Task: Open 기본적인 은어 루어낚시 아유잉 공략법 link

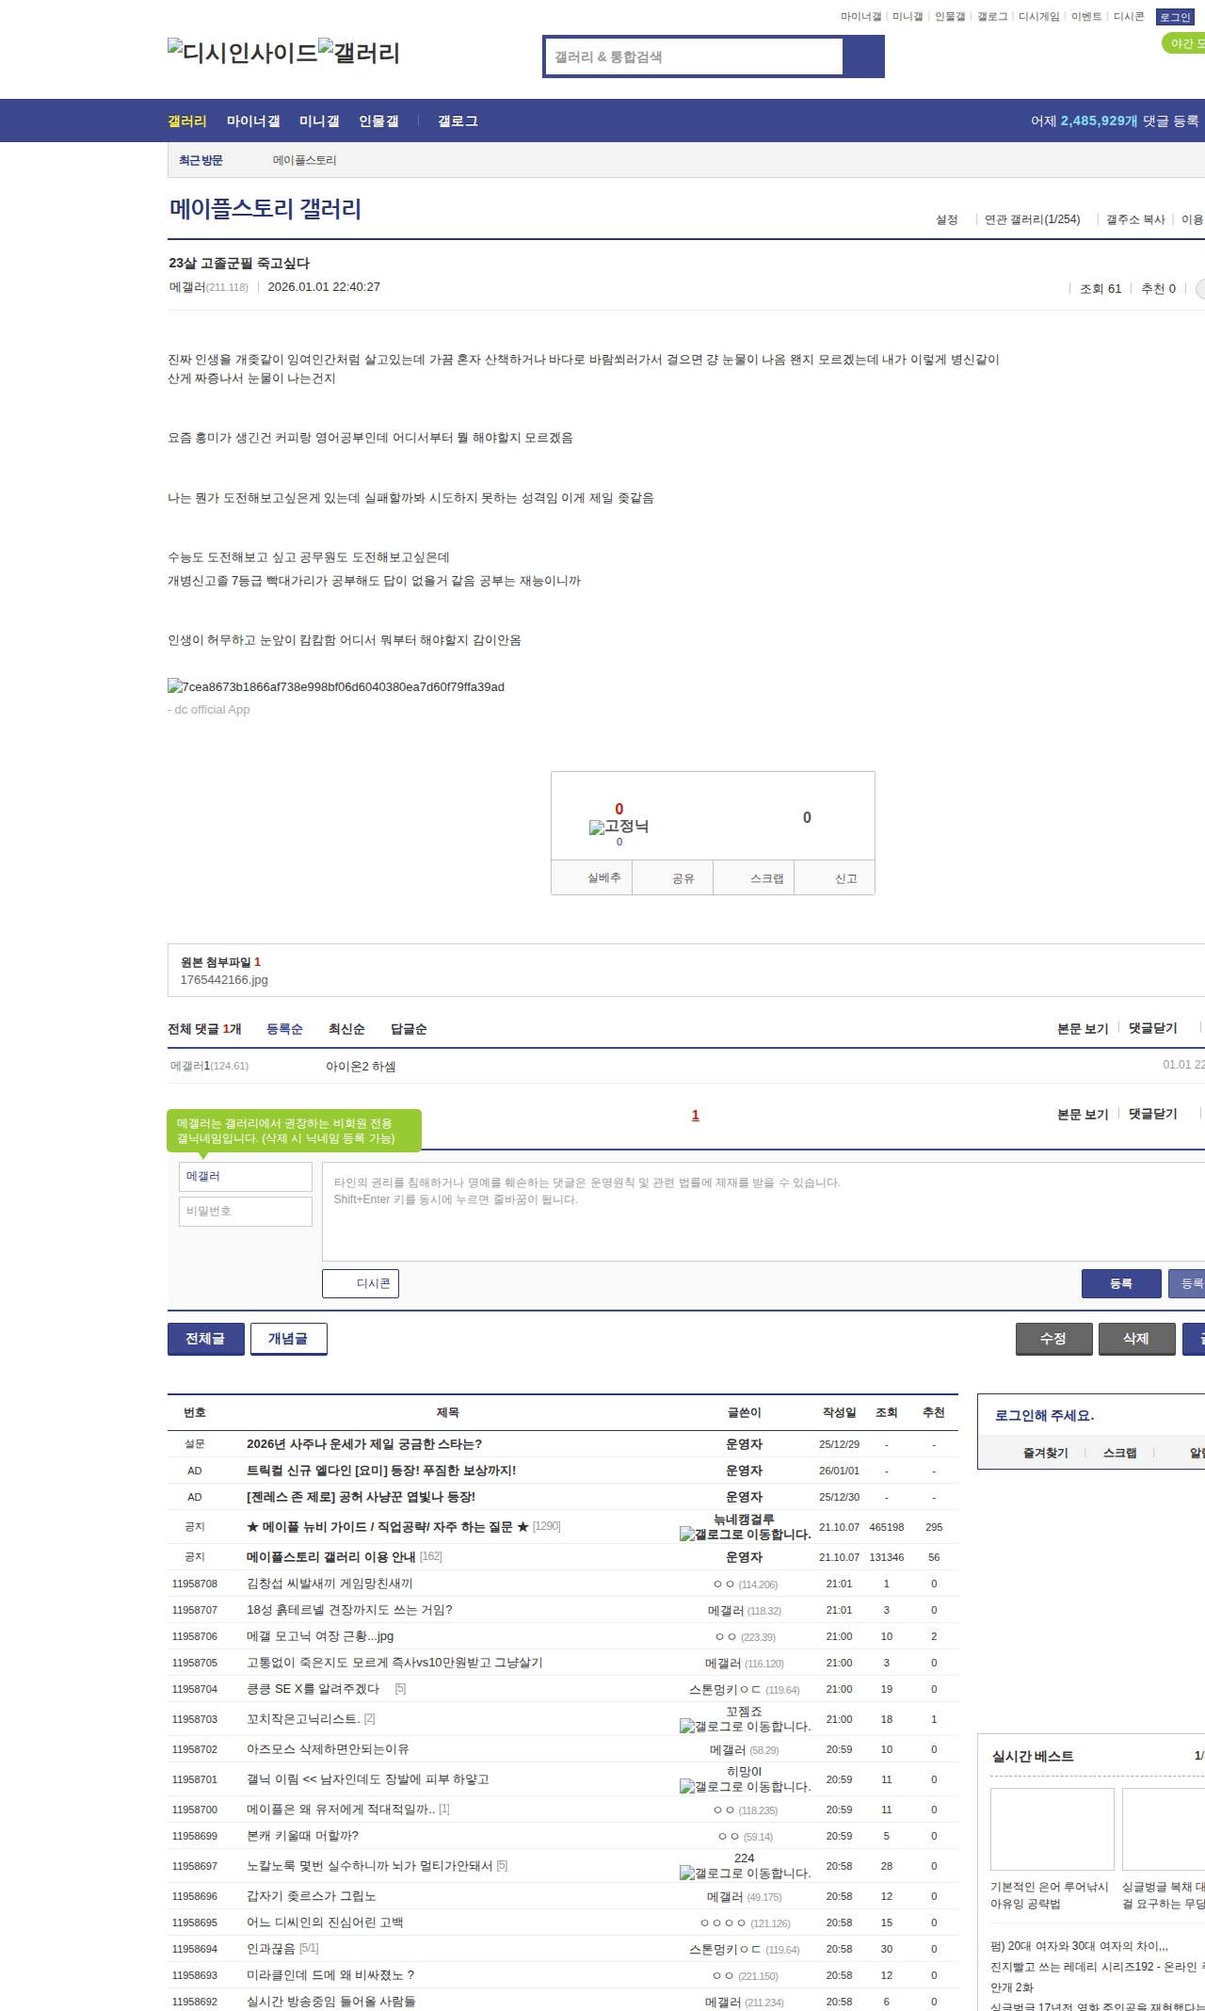Action: click(x=1050, y=1895)
